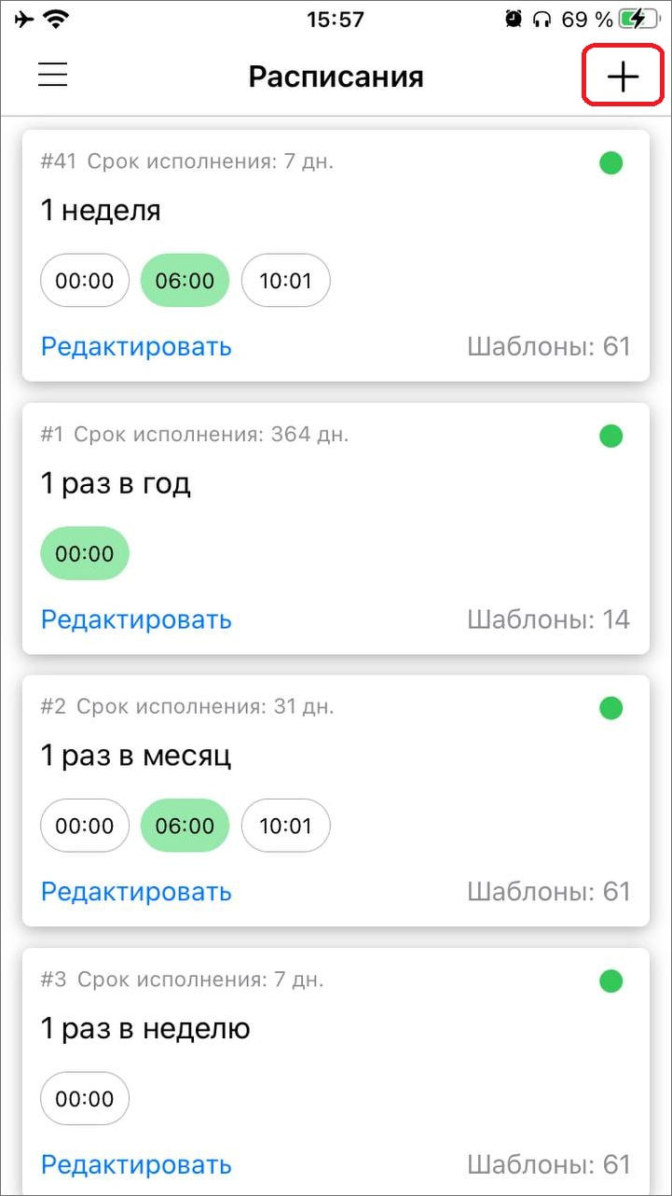Tap green status dot on '1 раз в год'
This screenshot has height=1196, width=672.
click(610, 436)
